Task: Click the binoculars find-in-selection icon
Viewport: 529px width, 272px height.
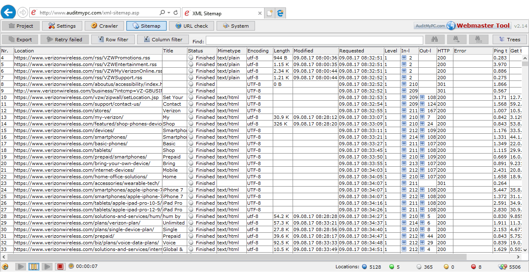Action: click(x=479, y=40)
